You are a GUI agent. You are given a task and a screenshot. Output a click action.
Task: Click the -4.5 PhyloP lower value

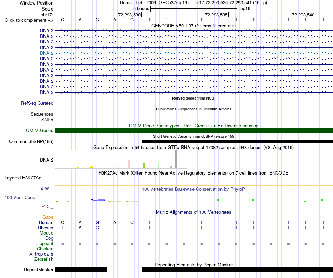(x=46, y=206)
